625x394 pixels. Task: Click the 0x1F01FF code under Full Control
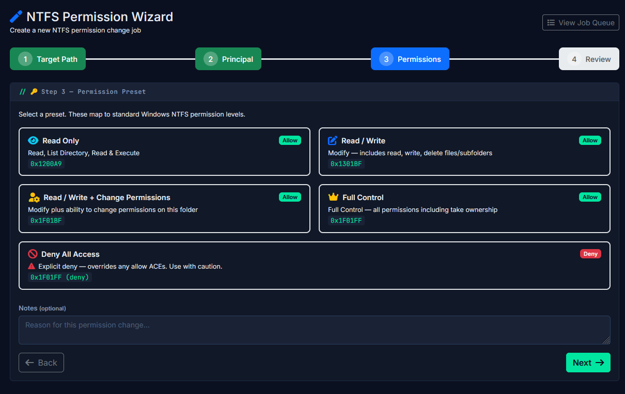point(347,221)
